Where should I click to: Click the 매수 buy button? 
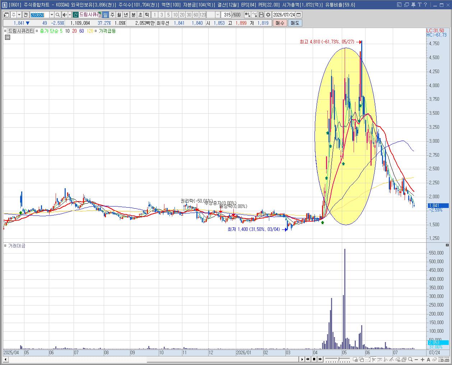(280, 23)
